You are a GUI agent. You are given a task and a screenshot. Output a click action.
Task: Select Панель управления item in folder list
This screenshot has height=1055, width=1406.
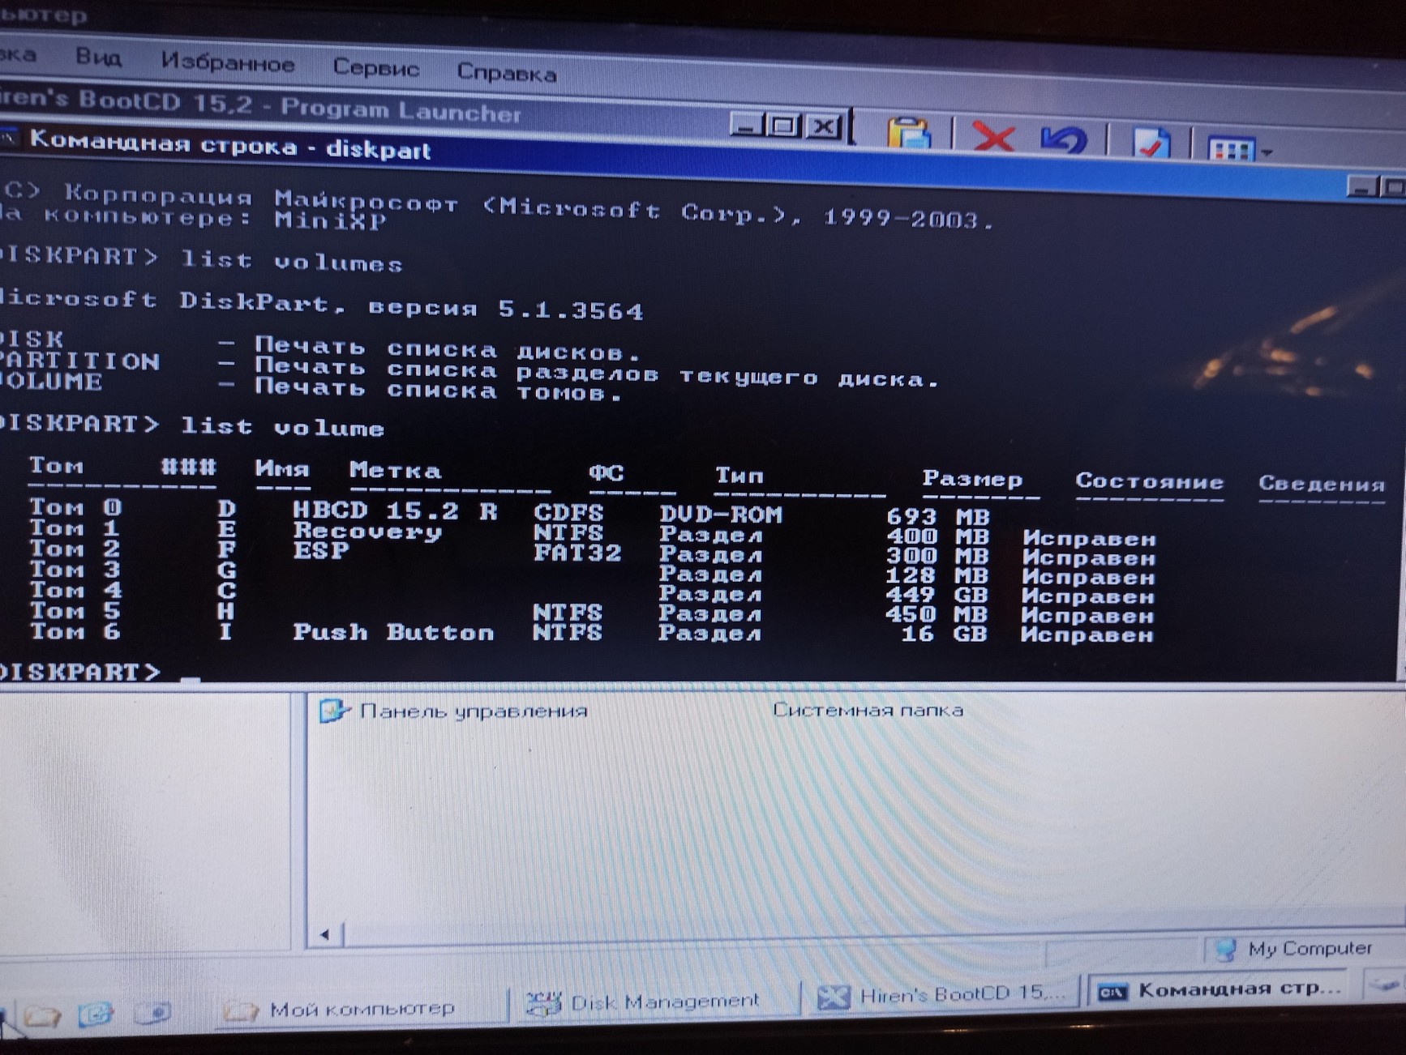[x=453, y=711]
